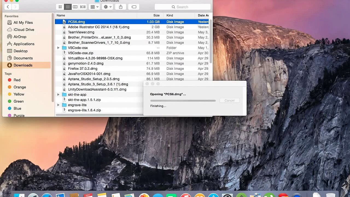Expand the VSCode-osx folder triangle
This screenshot has height=197, width=350.
58,48
